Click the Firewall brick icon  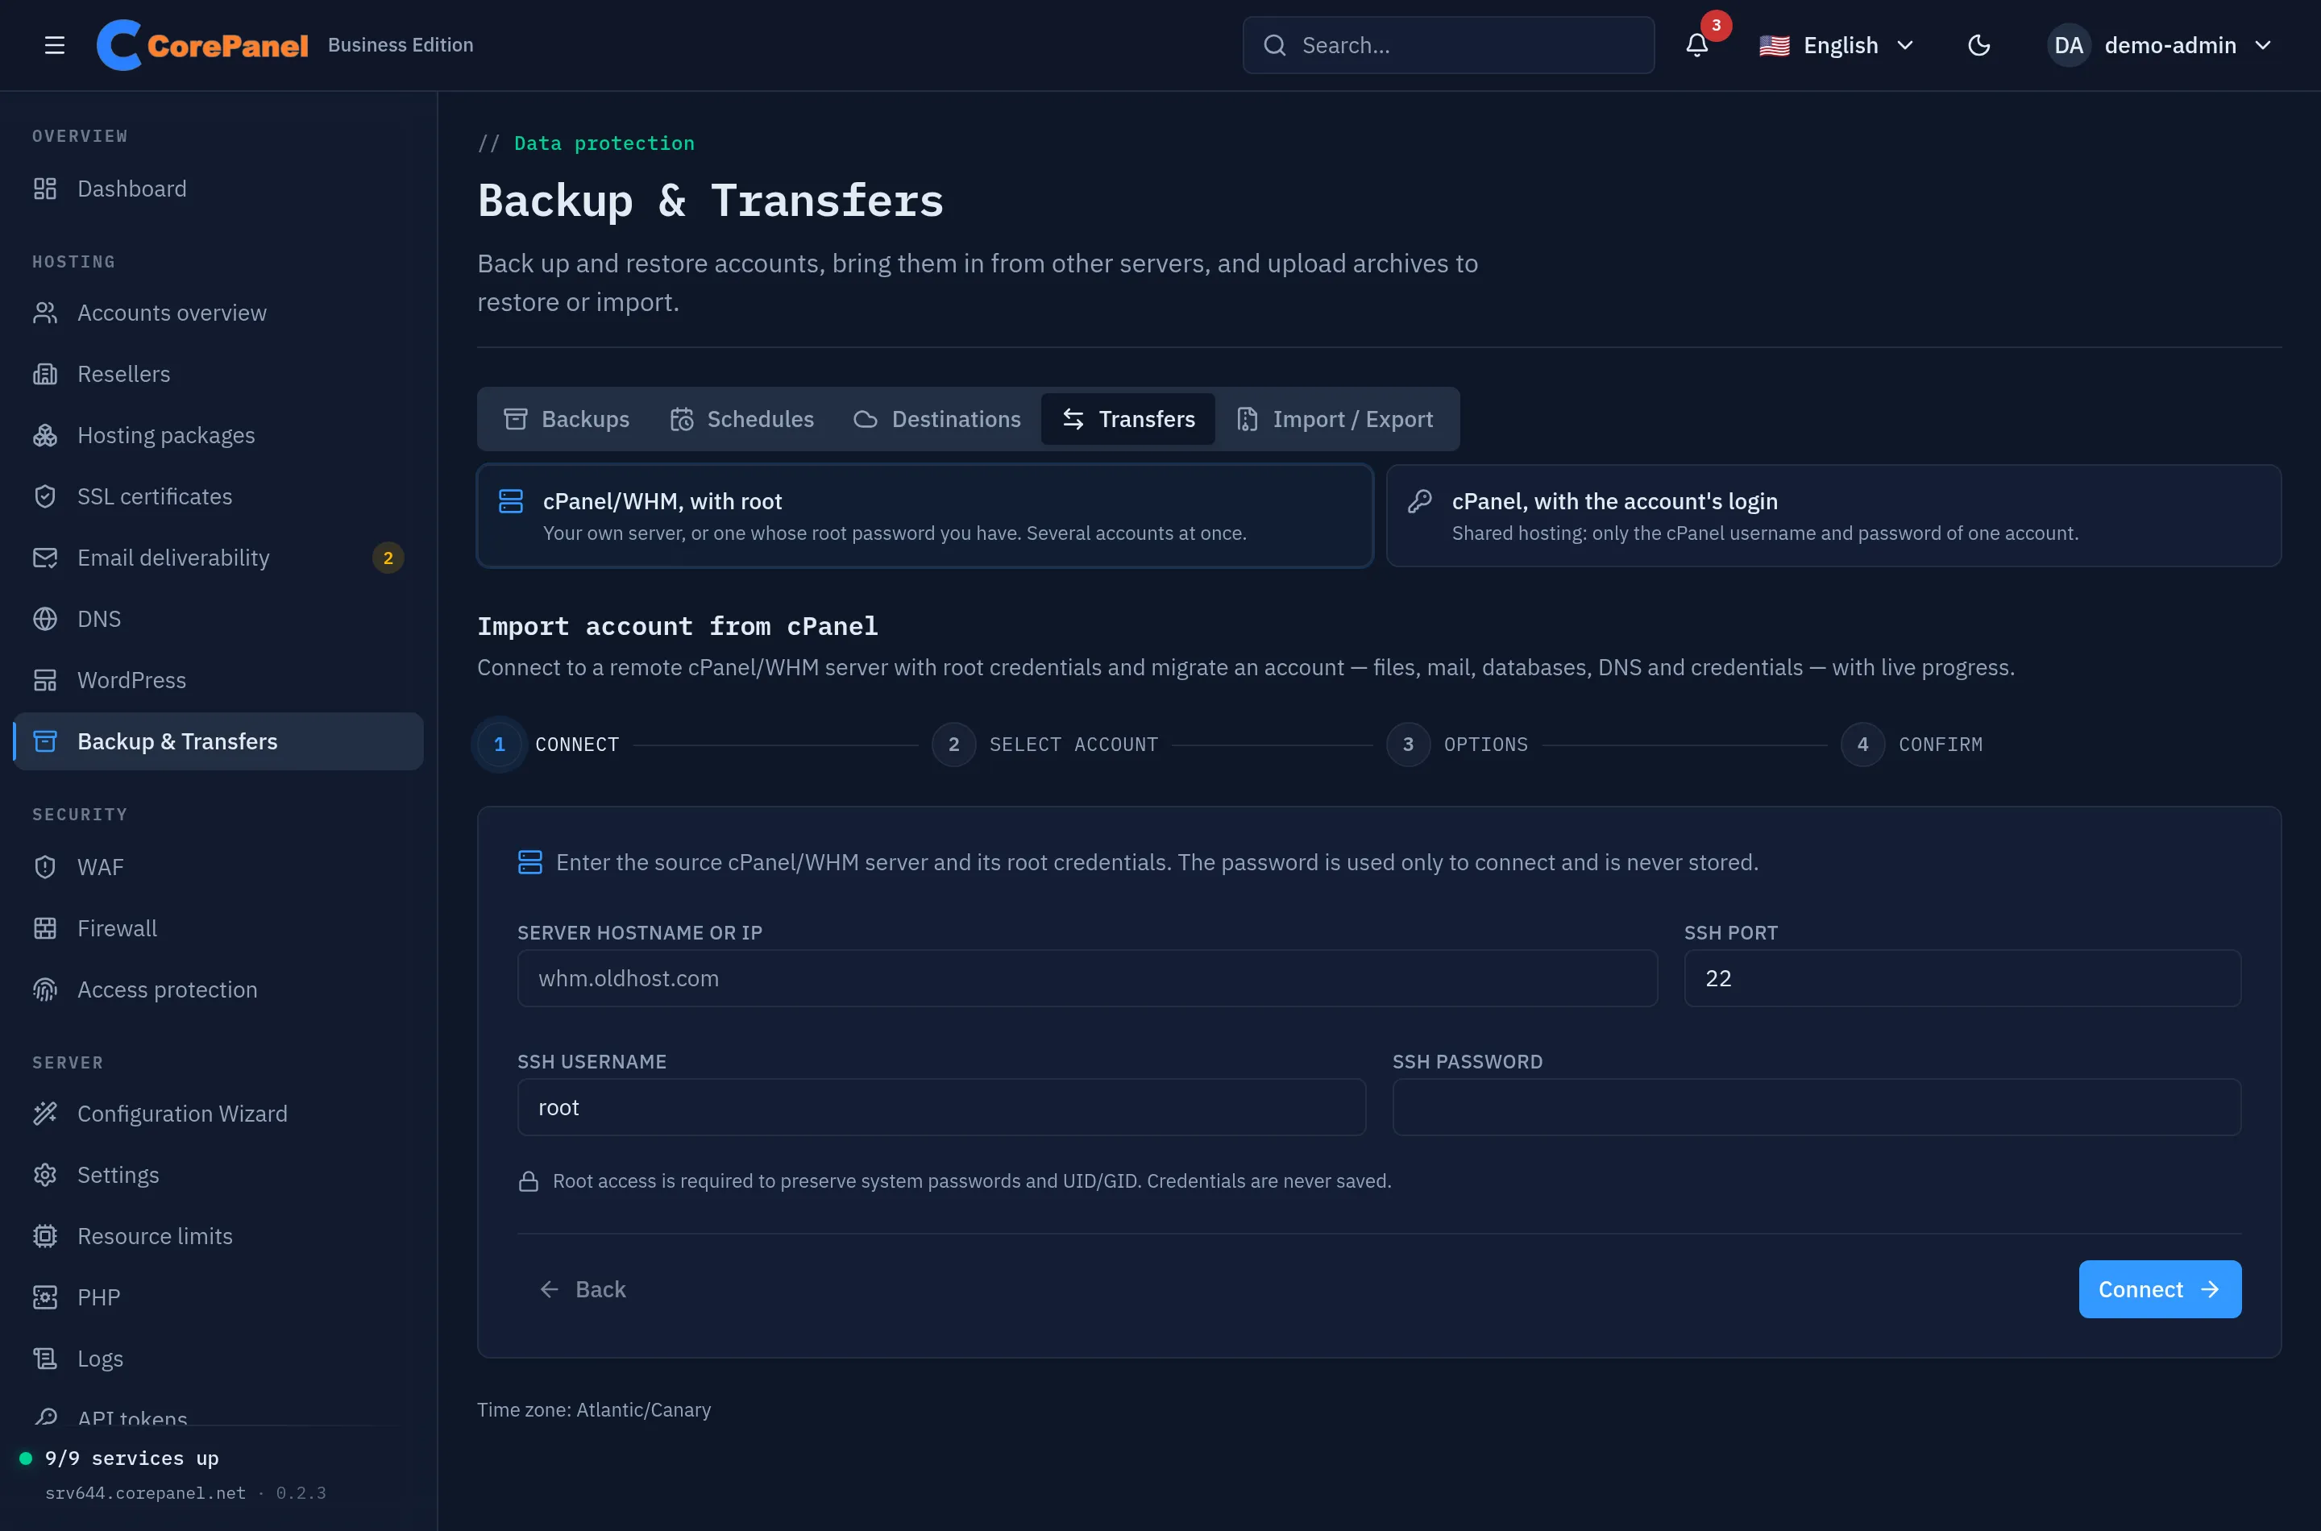pyautogui.click(x=45, y=928)
